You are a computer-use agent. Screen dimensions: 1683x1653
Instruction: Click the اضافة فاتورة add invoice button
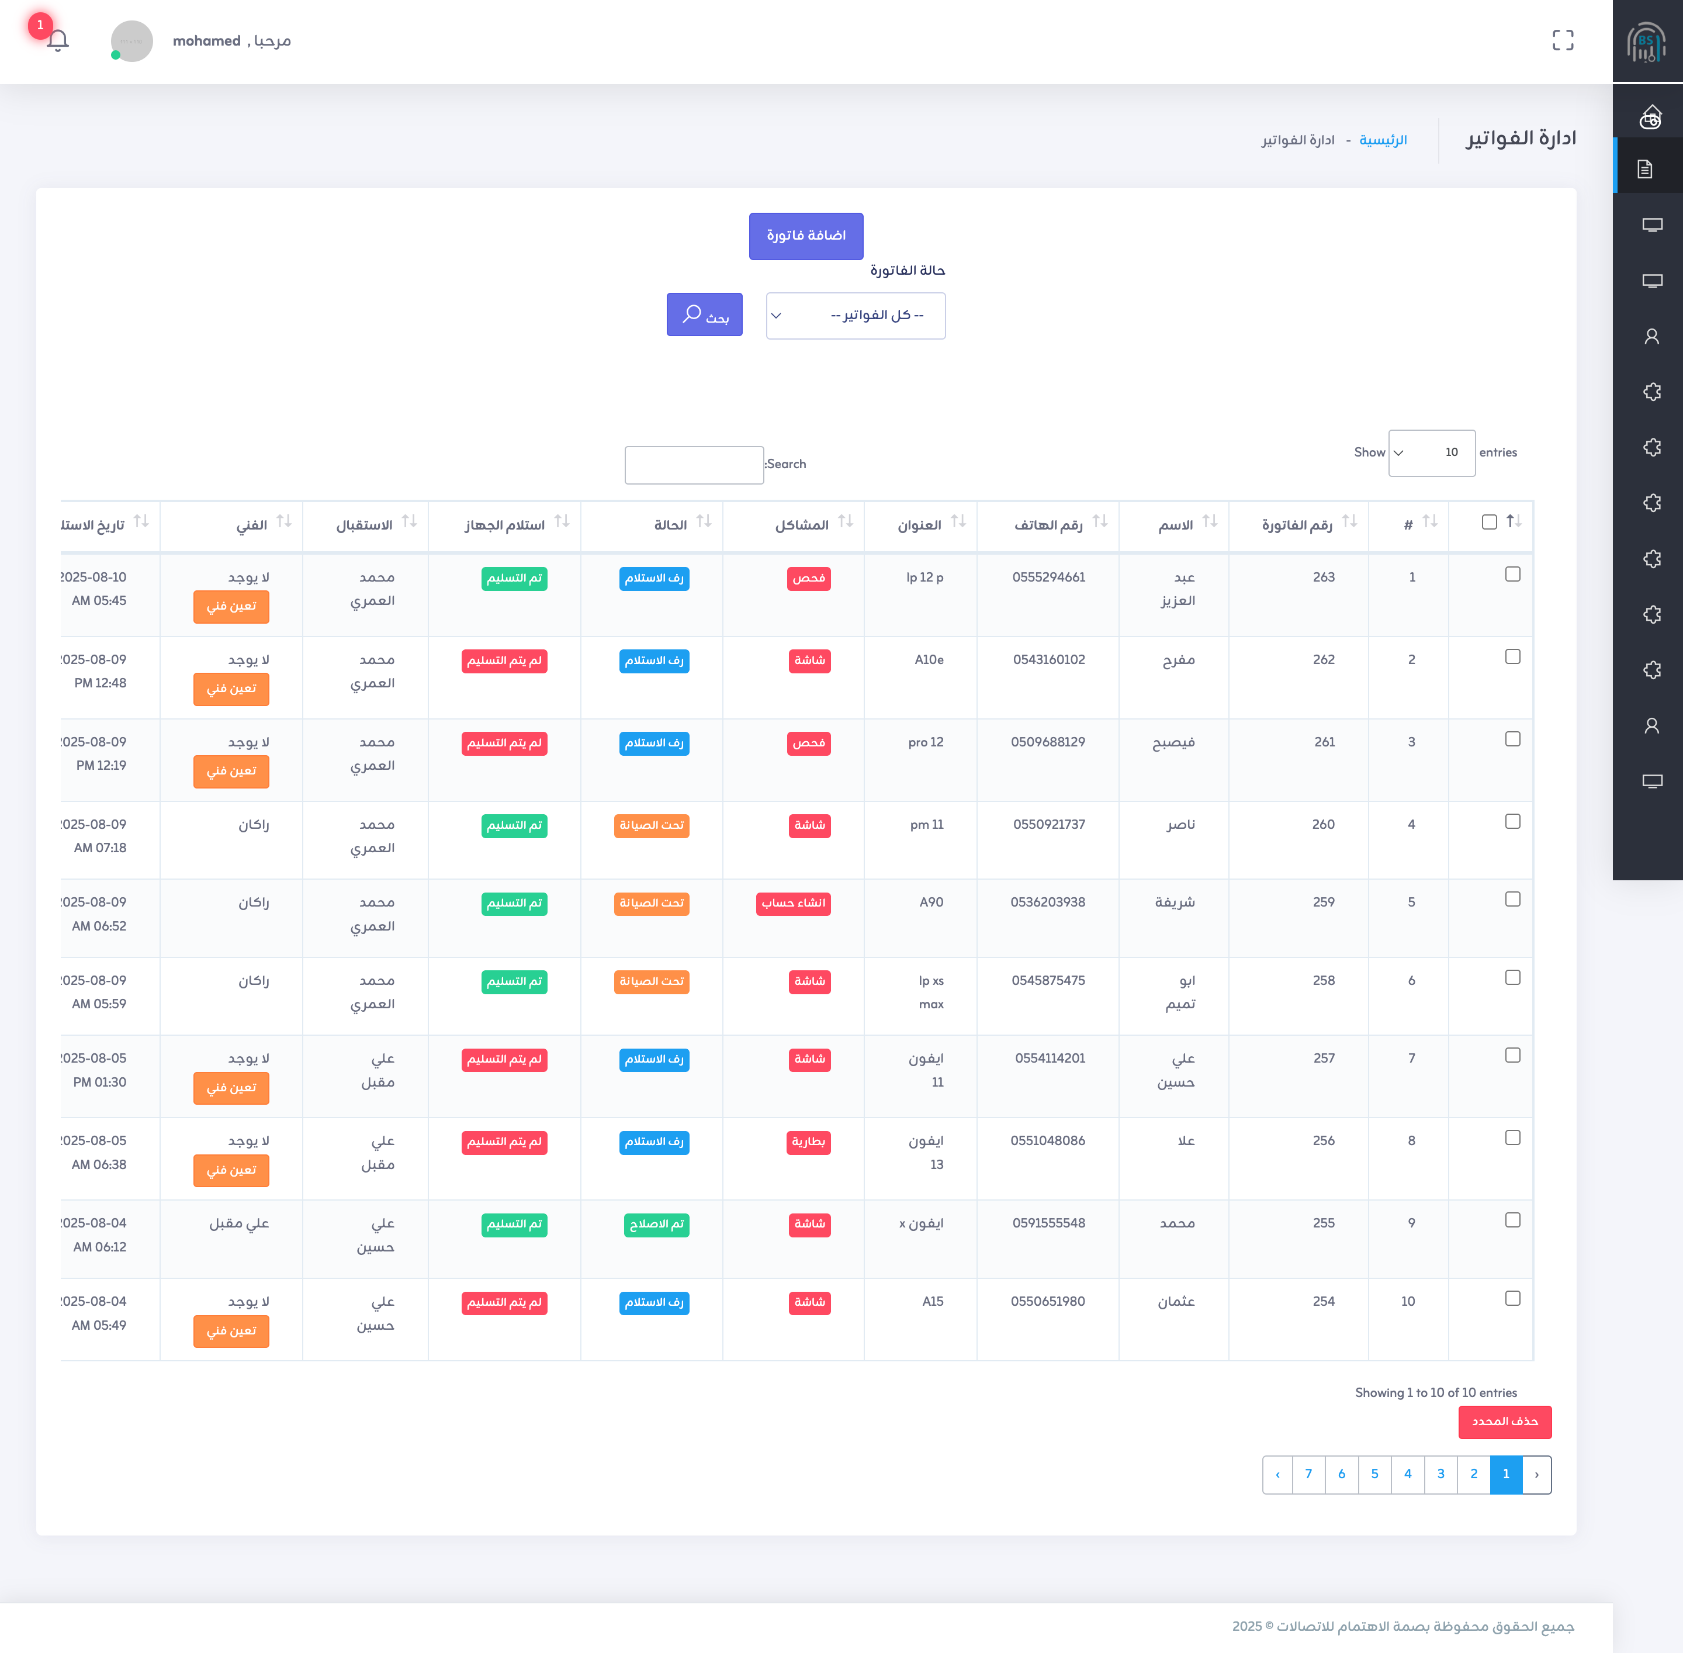pyautogui.click(x=805, y=236)
